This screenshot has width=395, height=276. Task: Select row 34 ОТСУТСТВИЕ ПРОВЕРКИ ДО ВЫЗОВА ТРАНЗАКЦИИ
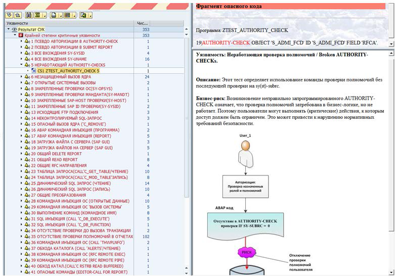point(95,231)
